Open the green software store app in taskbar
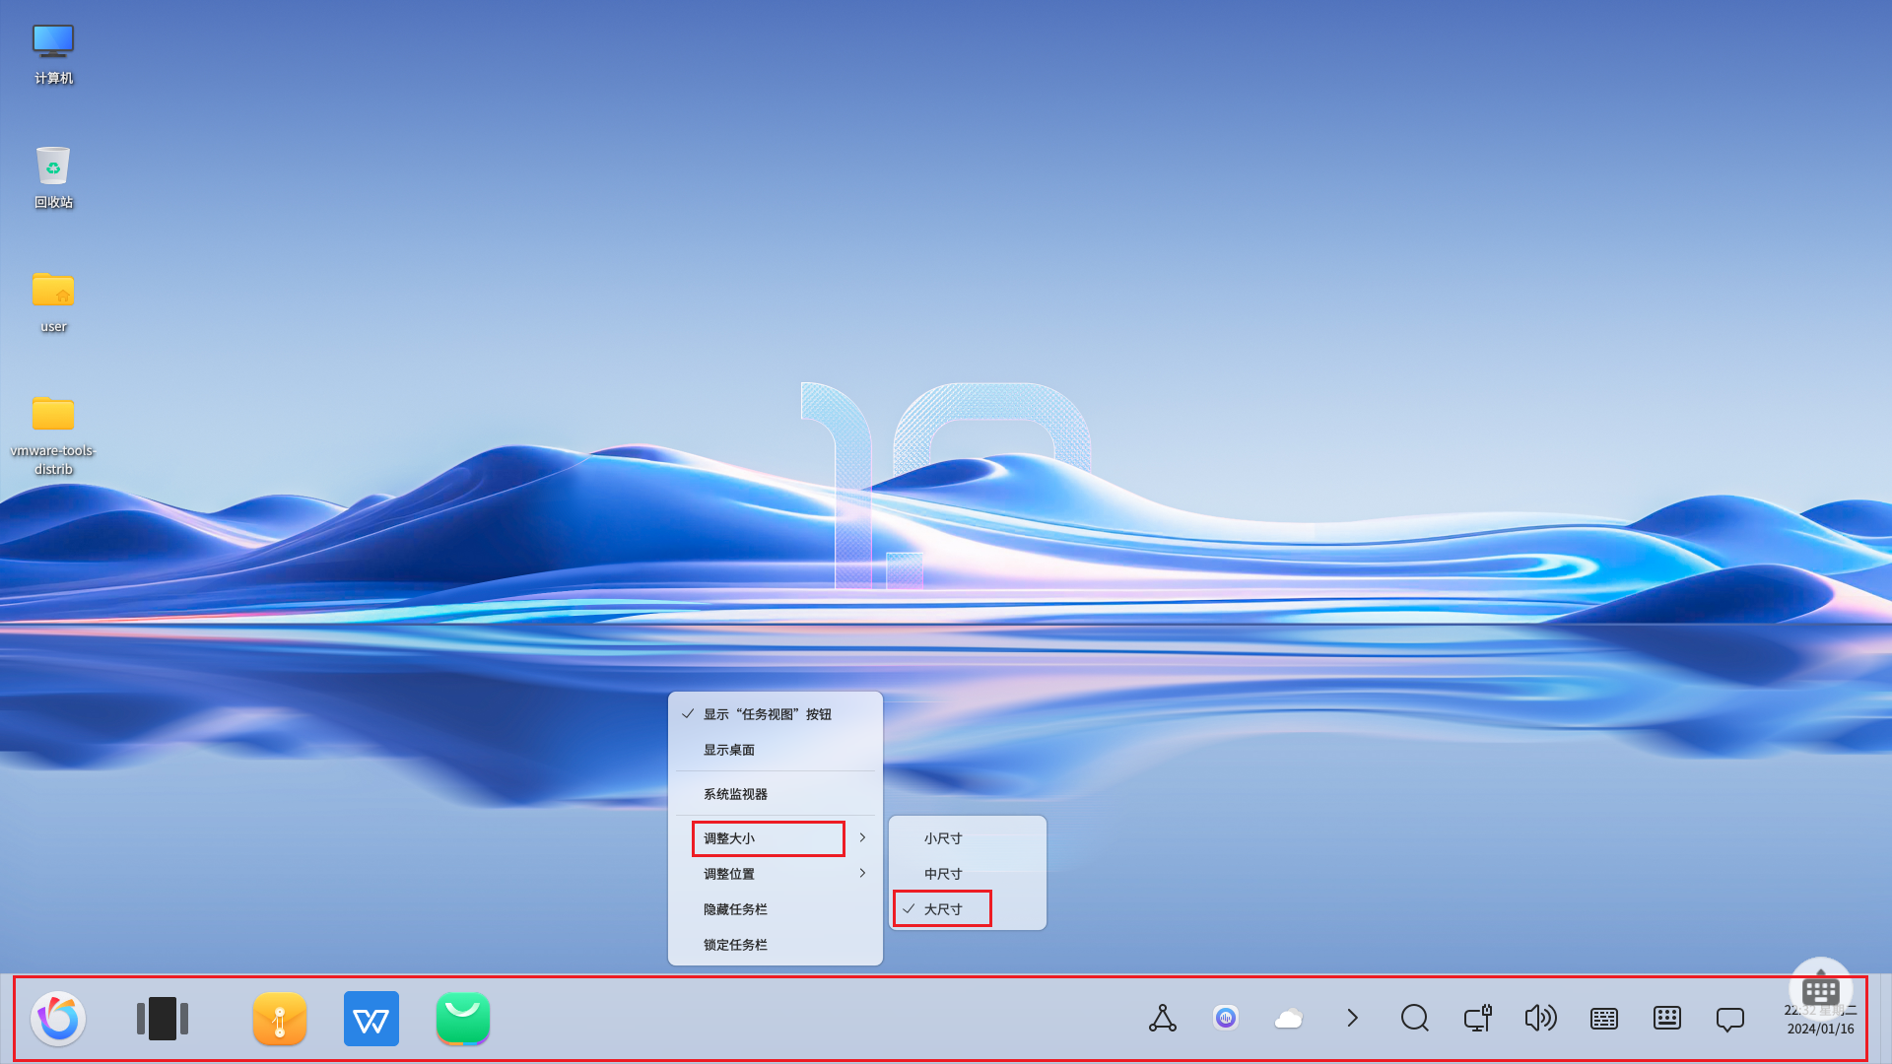This screenshot has height=1064, width=1892. tap(463, 1018)
